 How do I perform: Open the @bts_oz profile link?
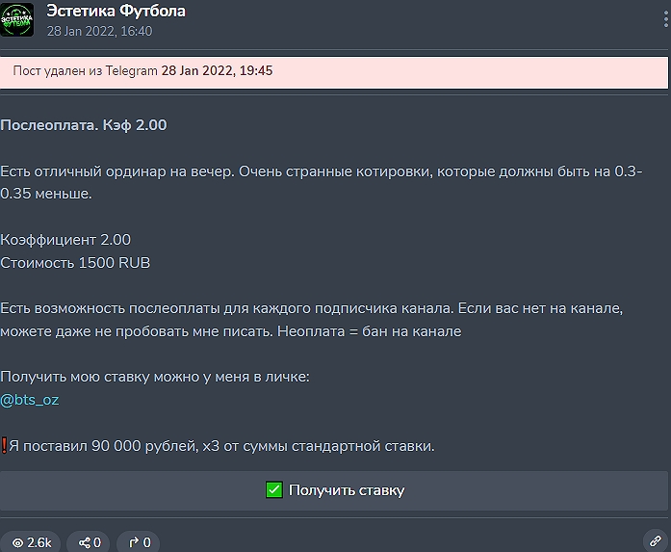[30, 400]
